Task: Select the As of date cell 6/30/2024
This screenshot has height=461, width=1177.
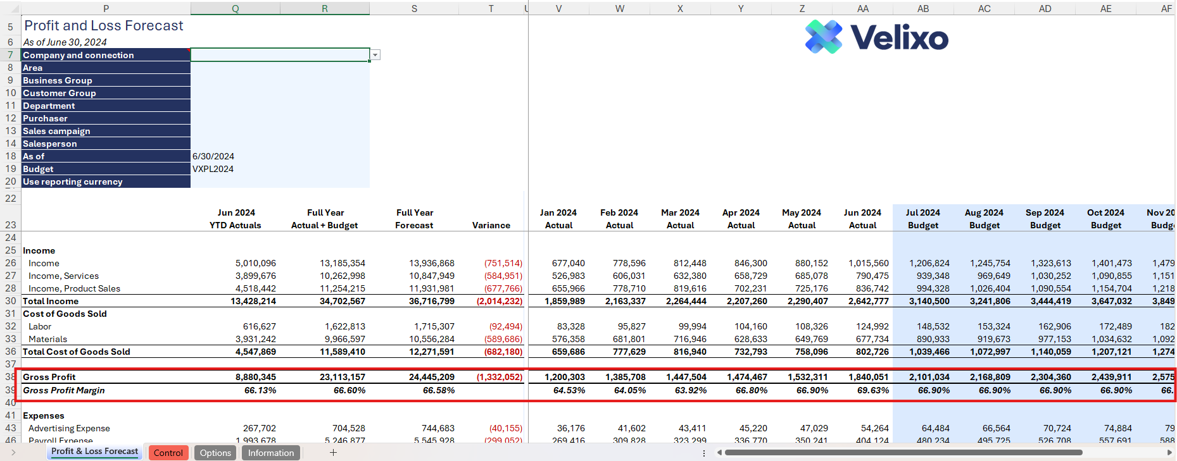Action: 279,156
